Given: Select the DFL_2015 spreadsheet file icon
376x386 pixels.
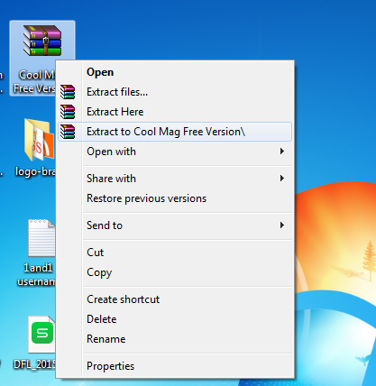Looking at the screenshot, I should point(41,334).
